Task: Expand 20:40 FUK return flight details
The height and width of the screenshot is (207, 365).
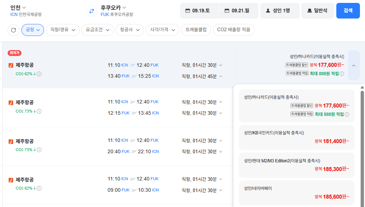Action: (x=221, y=152)
